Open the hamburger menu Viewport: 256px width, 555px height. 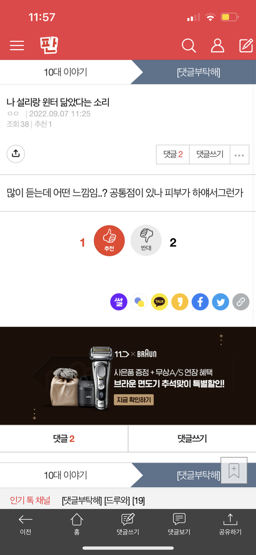coord(17,45)
